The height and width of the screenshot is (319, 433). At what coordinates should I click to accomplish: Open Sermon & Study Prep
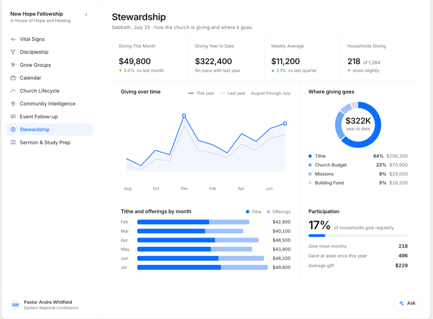point(50,142)
